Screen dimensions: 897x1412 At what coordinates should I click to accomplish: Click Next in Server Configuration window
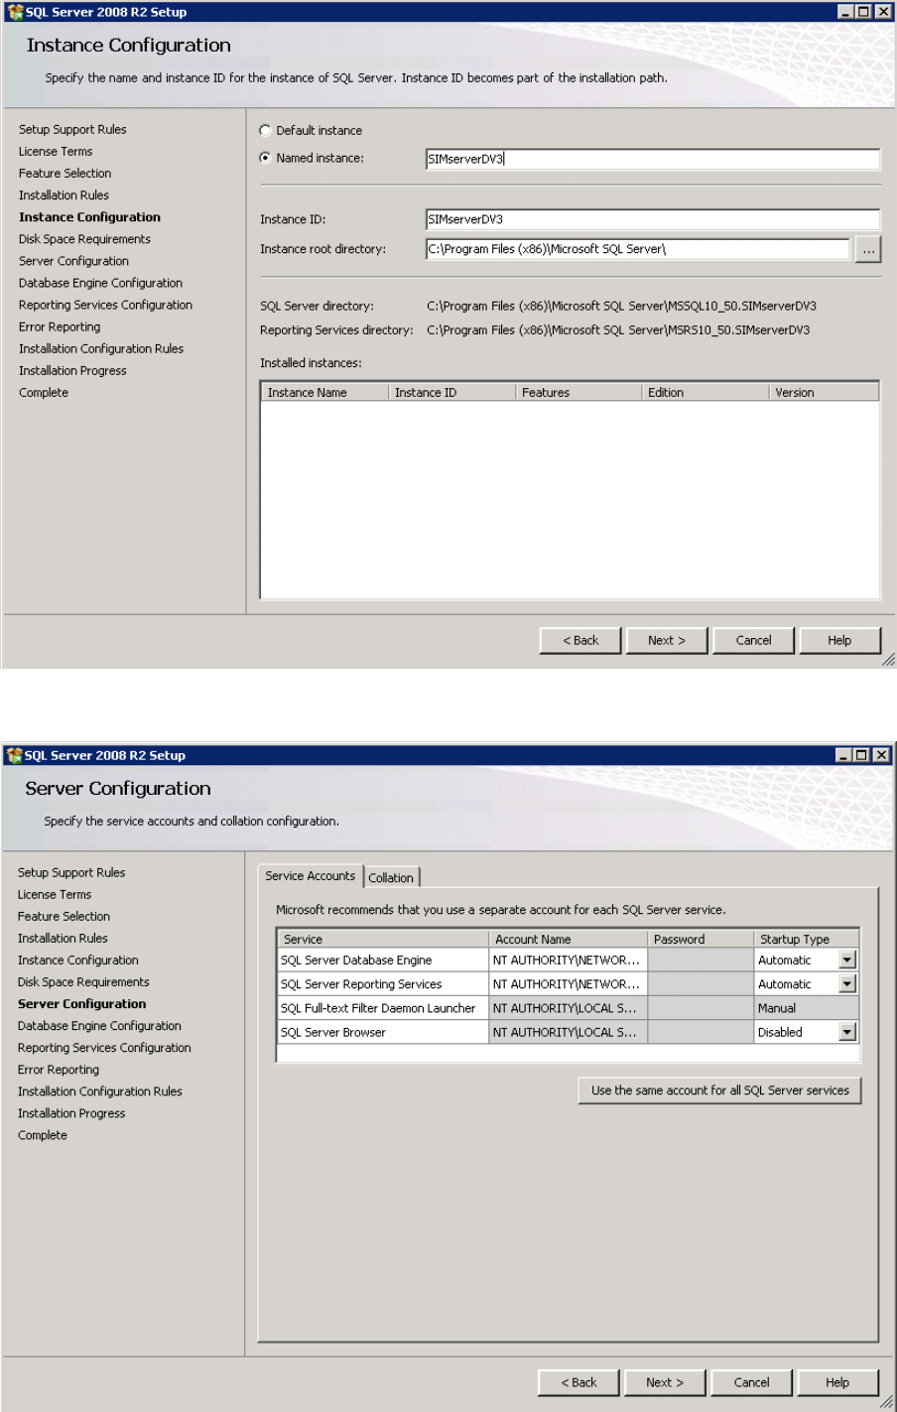point(665,1383)
